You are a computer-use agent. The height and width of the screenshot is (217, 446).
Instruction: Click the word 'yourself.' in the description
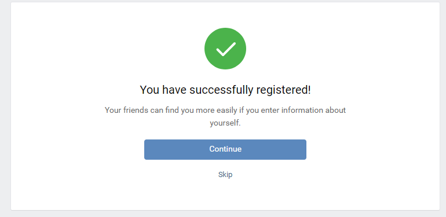point(225,124)
